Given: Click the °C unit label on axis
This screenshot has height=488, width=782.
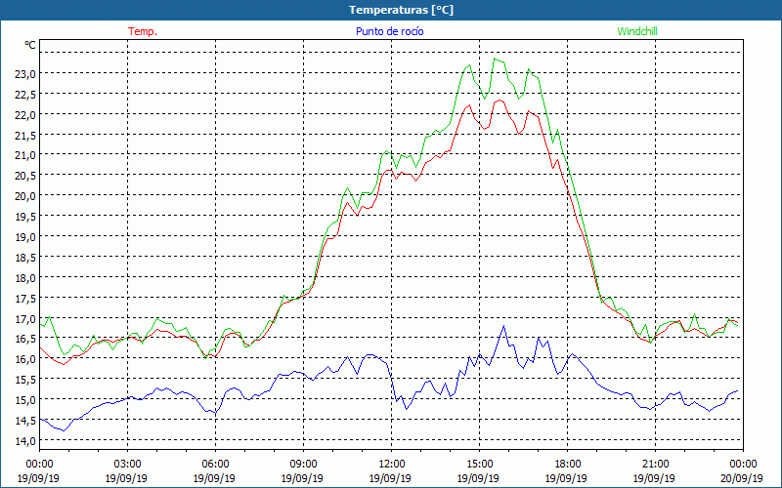Looking at the screenshot, I should [30, 45].
